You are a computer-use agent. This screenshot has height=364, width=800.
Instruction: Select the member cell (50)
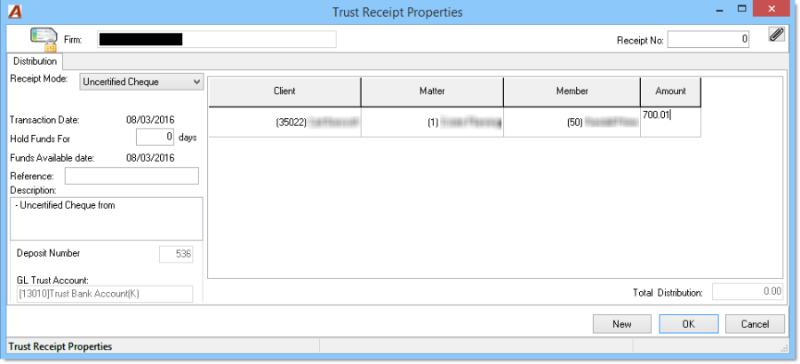(x=572, y=122)
